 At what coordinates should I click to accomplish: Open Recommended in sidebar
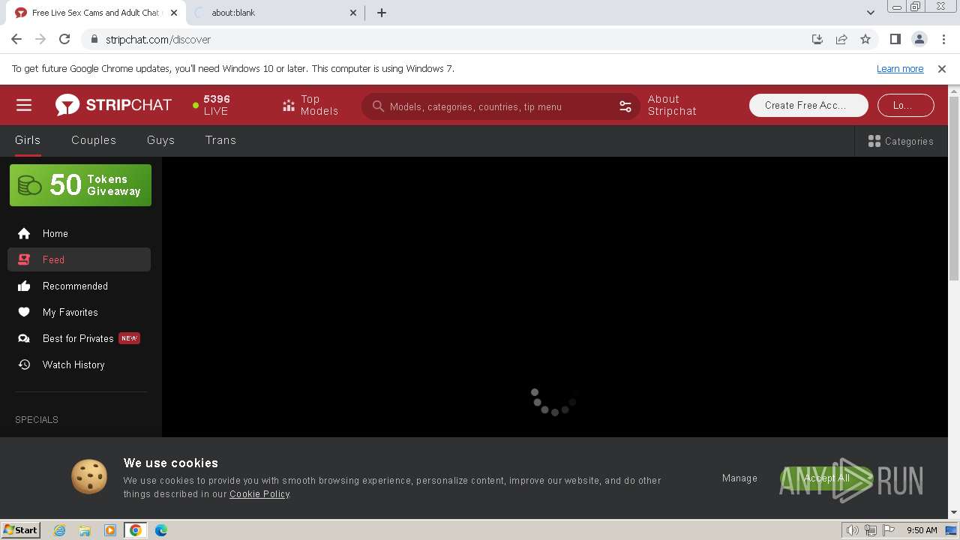click(79, 286)
